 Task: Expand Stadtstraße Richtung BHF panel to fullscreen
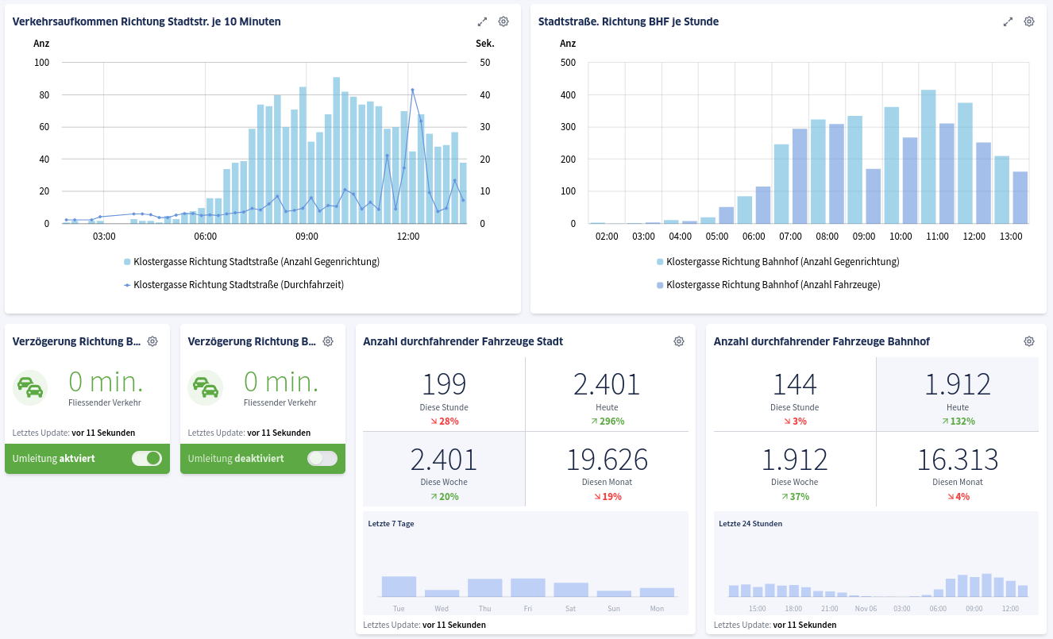coord(1007,21)
